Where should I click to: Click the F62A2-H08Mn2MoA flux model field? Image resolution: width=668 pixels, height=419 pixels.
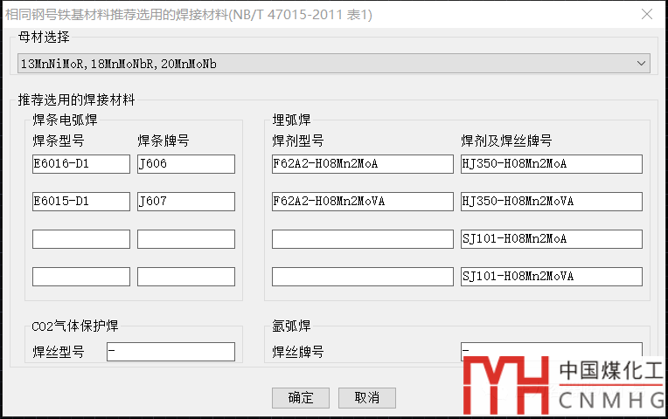coord(362,164)
